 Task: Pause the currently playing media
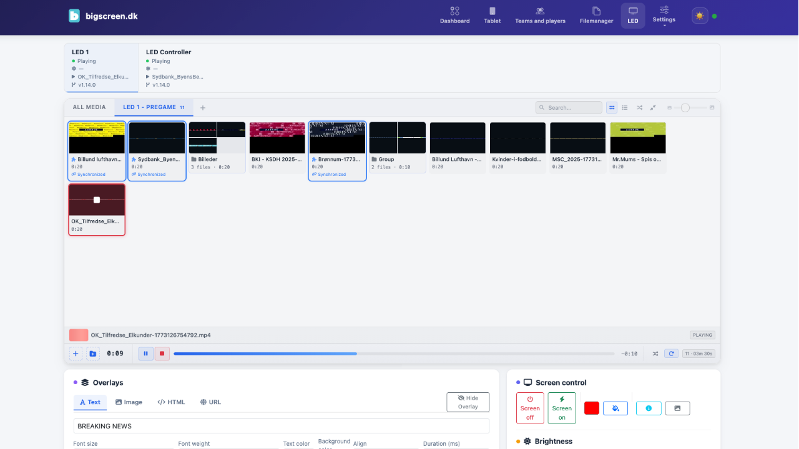click(145, 353)
